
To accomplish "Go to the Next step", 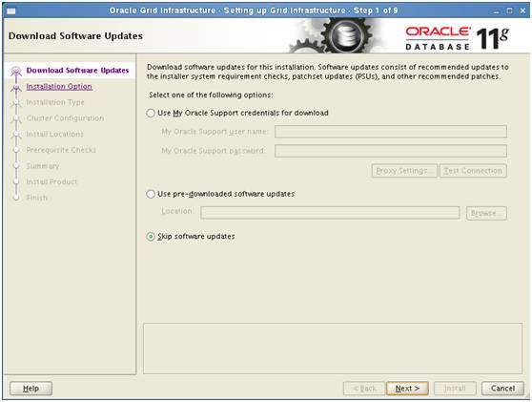I will click(x=407, y=389).
